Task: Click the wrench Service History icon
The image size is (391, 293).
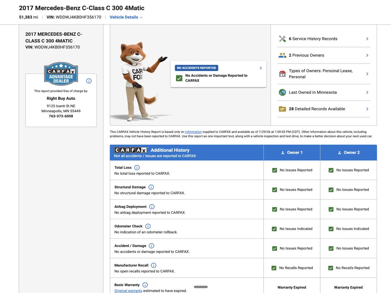Action: pos(282,39)
